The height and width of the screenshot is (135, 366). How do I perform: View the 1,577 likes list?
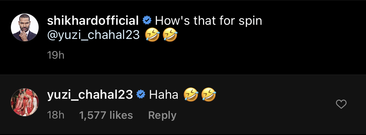click(x=106, y=115)
